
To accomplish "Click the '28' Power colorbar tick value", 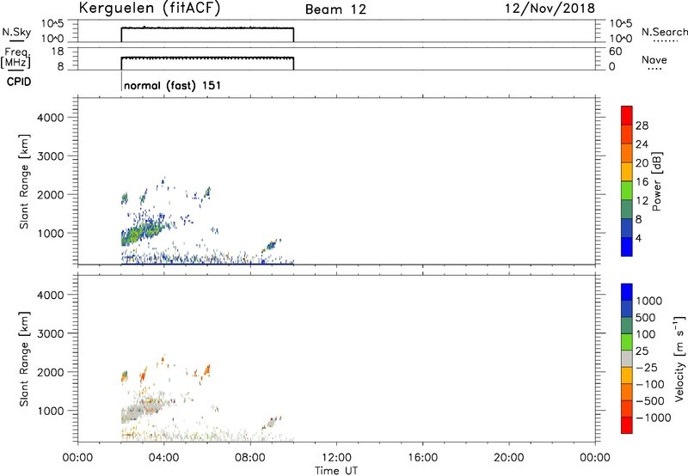I will (642, 125).
